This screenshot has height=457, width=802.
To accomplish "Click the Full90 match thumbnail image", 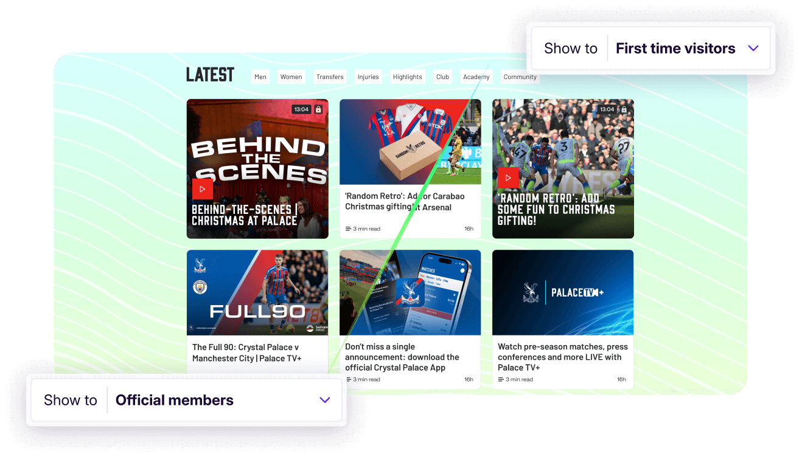I will [257, 292].
